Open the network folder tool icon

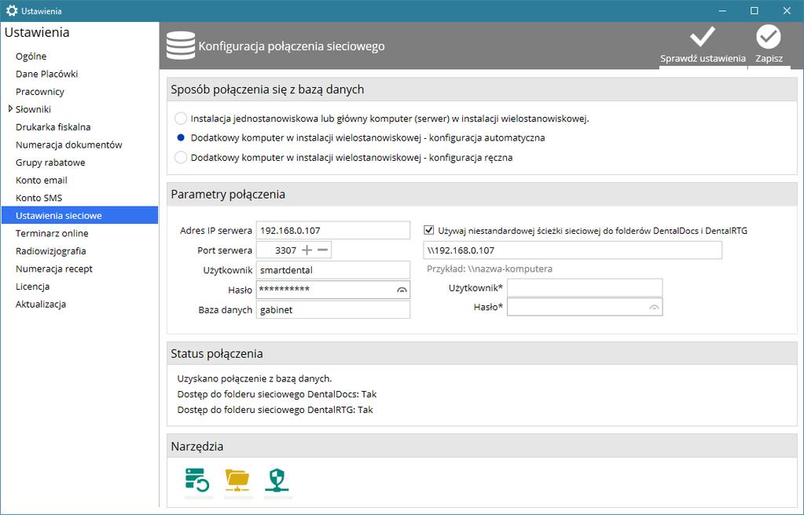tap(237, 480)
